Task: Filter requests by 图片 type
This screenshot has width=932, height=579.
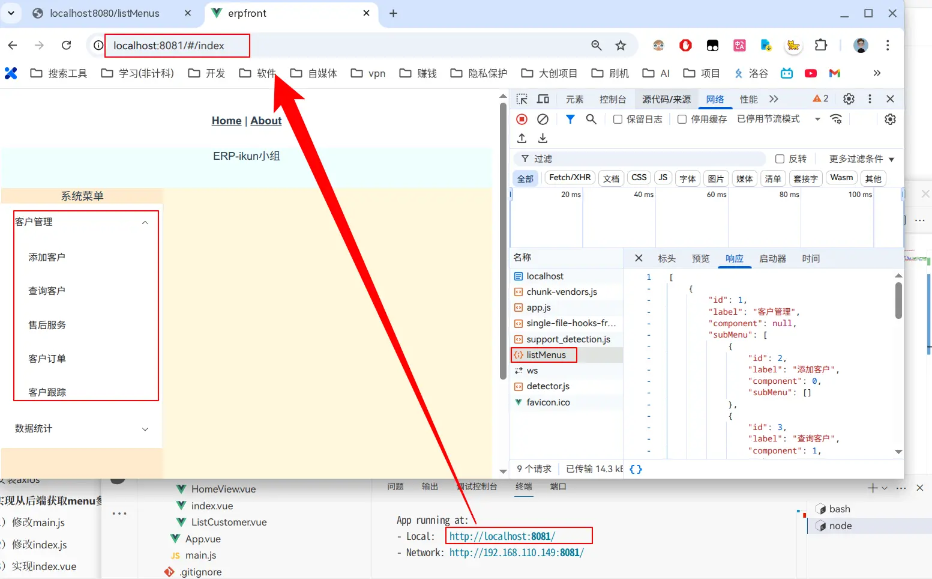Action: point(715,178)
